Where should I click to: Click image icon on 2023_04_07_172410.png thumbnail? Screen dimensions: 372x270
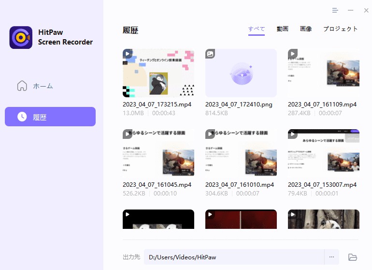click(x=210, y=54)
